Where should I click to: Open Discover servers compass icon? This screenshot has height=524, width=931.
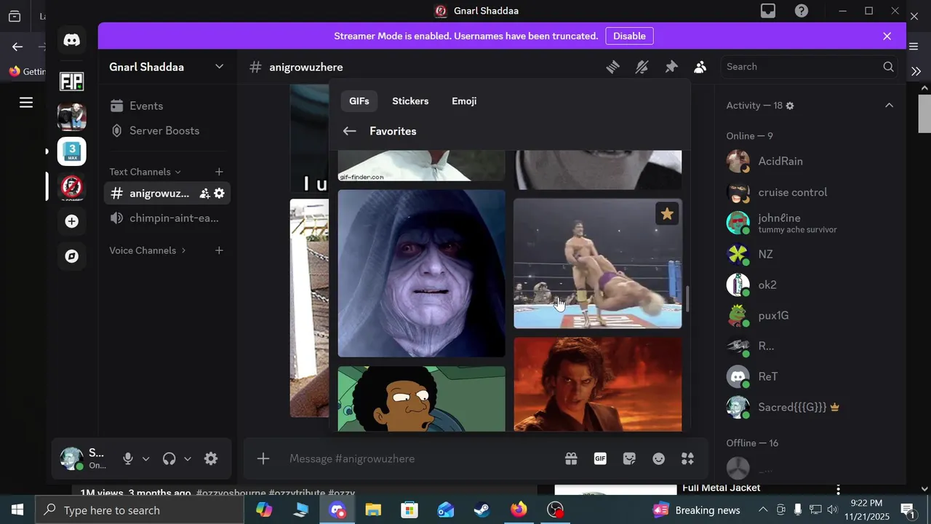[x=71, y=256]
